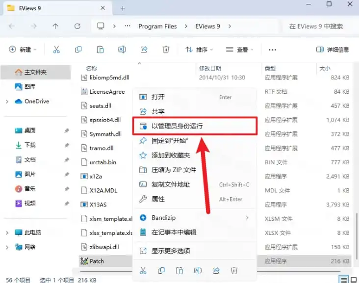Click the three dots in the address breadcrumb
The image size is (359, 283).
pyautogui.click(x=128, y=26)
